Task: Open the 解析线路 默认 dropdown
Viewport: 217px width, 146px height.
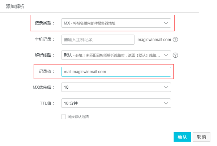Action: 116,55
